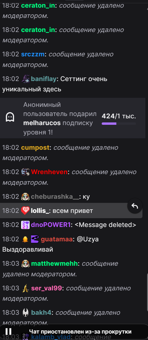Click the banana badge beside ser_val99

point(25,288)
